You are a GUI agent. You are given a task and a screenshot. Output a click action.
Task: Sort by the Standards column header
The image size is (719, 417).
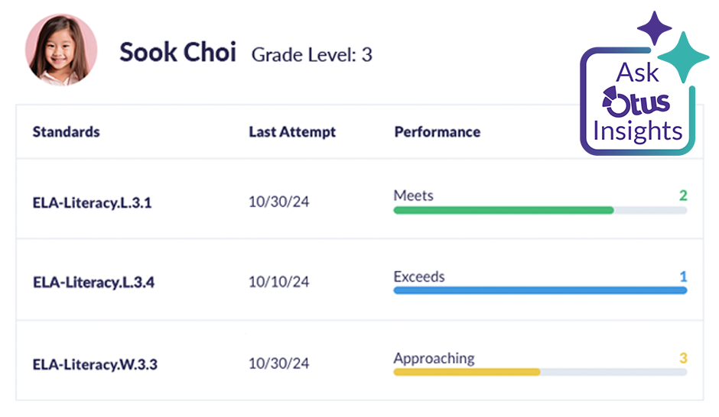[x=66, y=131]
